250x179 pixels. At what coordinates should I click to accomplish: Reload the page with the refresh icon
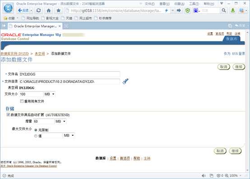click(38, 10)
